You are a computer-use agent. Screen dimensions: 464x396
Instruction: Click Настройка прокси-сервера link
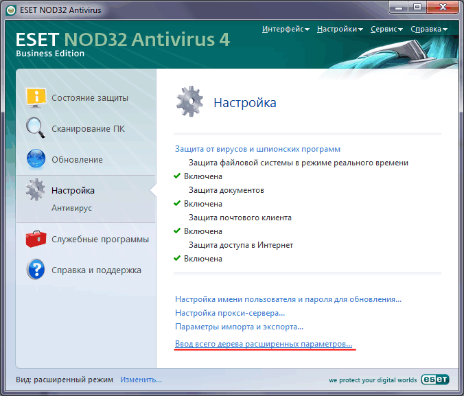[230, 313]
